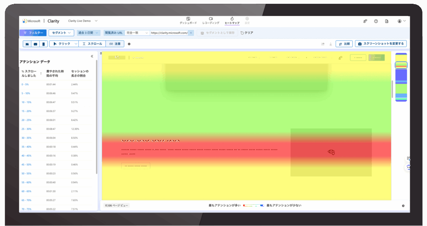427x226 pixels.
Task: Open the help question mark icon
Action: coord(376,21)
